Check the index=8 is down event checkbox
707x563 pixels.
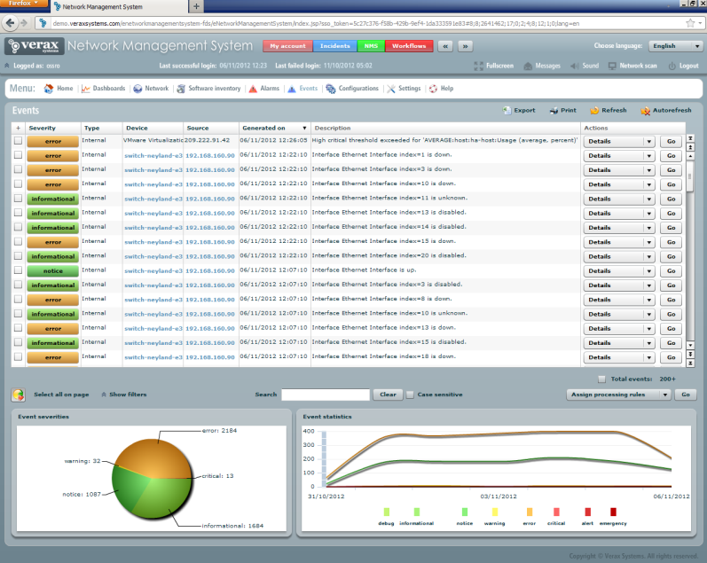coord(18,300)
